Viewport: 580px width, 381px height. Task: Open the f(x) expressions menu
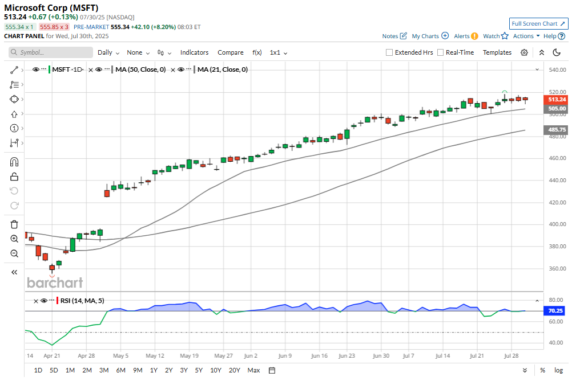(x=257, y=52)
